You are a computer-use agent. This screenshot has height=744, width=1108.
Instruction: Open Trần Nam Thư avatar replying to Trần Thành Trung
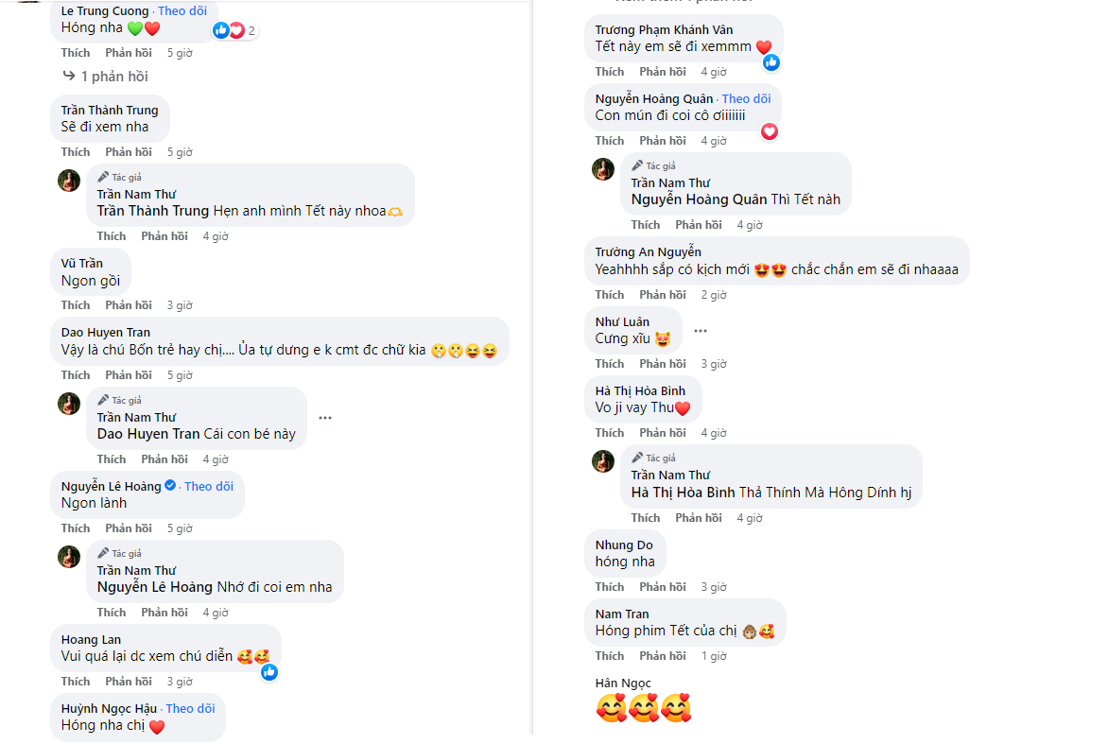point(69,181)
